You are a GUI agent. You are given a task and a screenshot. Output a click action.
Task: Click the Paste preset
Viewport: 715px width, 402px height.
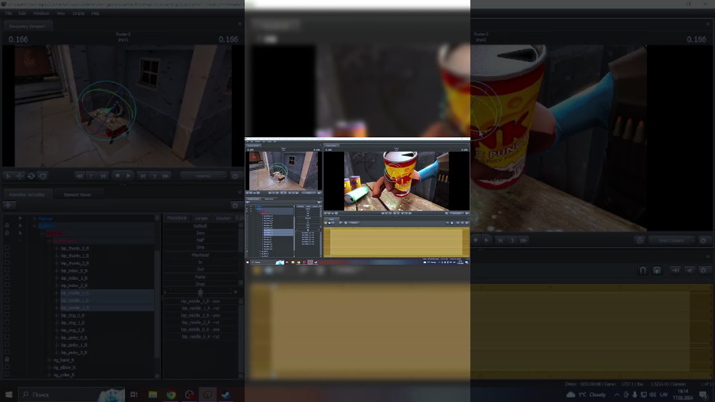tap(200, 276)
